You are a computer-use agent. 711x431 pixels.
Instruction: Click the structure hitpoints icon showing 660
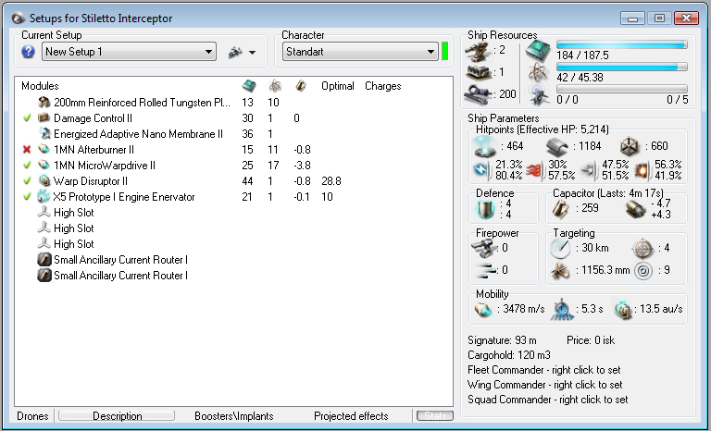coord(630,146)
